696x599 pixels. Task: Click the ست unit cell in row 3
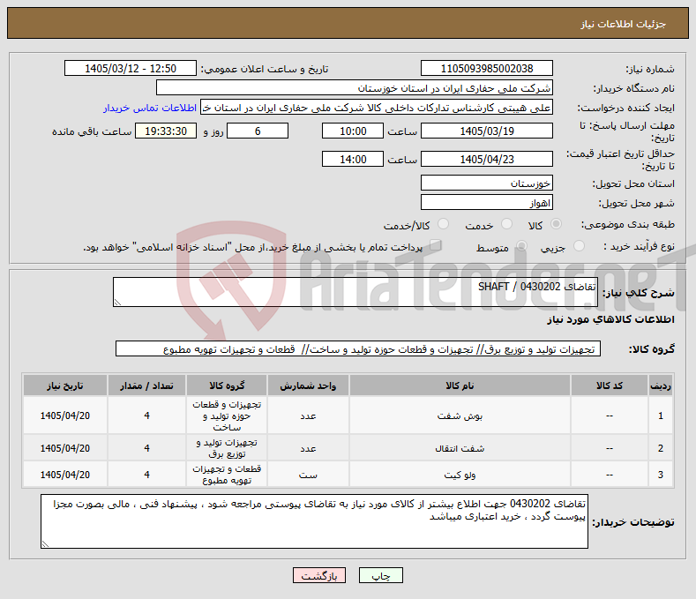tap(308, 475)
